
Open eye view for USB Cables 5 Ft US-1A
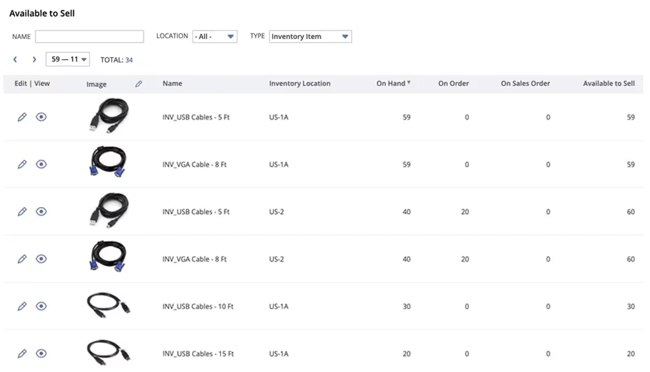[x=41, y=118]
